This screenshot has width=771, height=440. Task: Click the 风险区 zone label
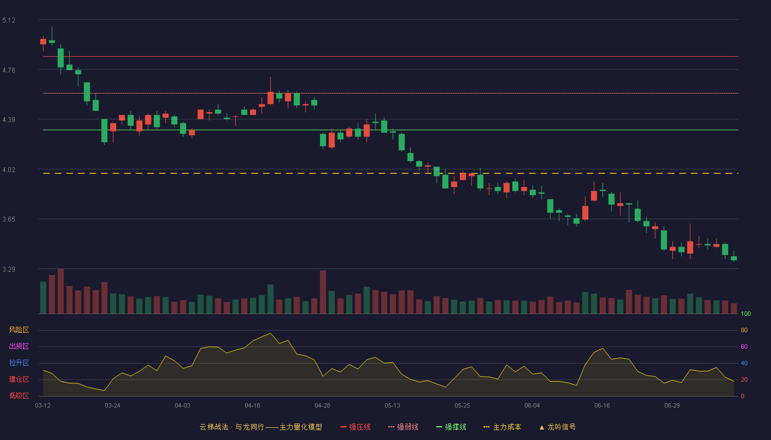[x=19, y=330]
